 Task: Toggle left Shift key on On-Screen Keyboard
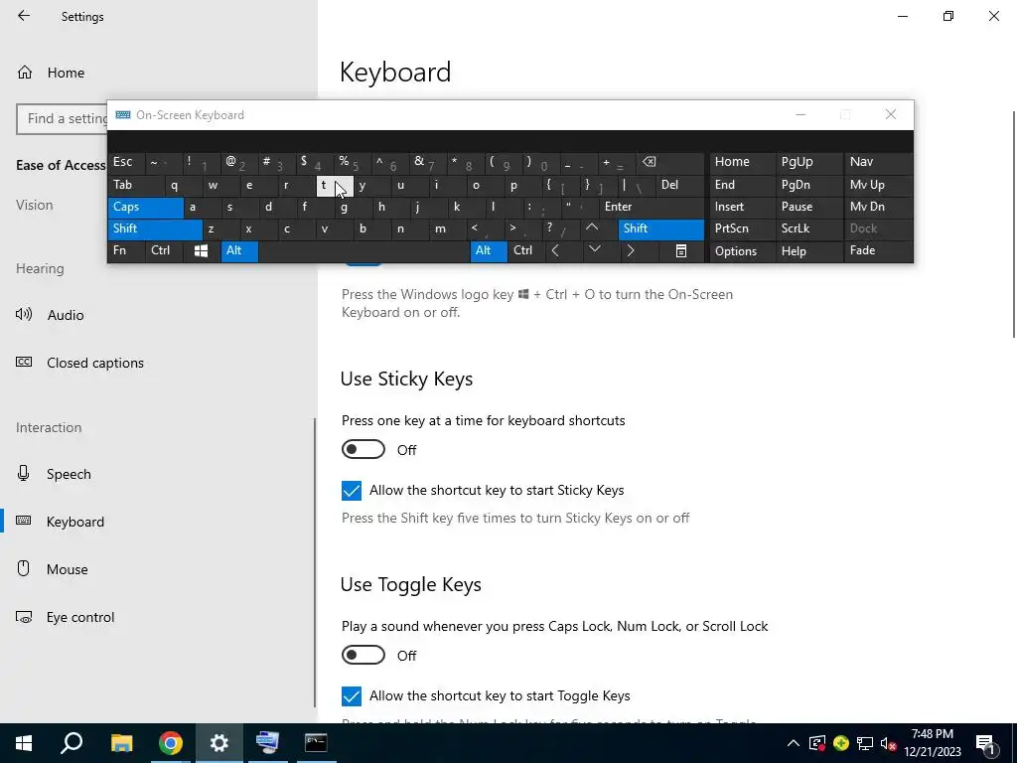tap(155, 229)
